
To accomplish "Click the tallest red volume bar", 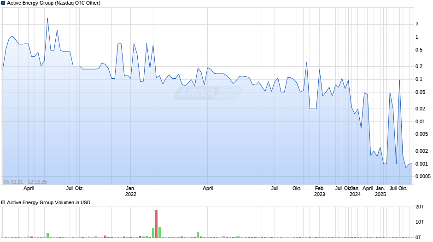I will (156, 224).
